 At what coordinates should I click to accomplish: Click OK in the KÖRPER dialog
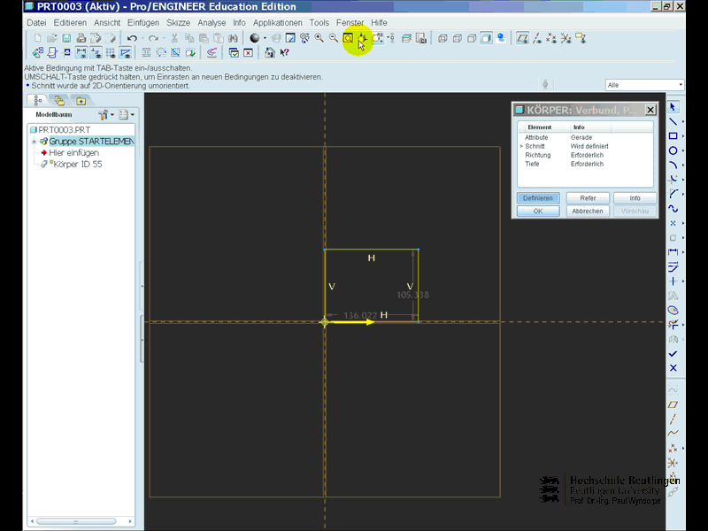pyautogui.click(x=538, y=211)
